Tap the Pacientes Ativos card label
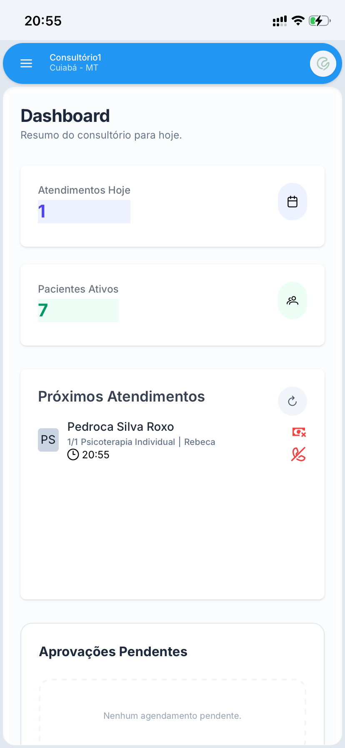 (x=78, y=289)
